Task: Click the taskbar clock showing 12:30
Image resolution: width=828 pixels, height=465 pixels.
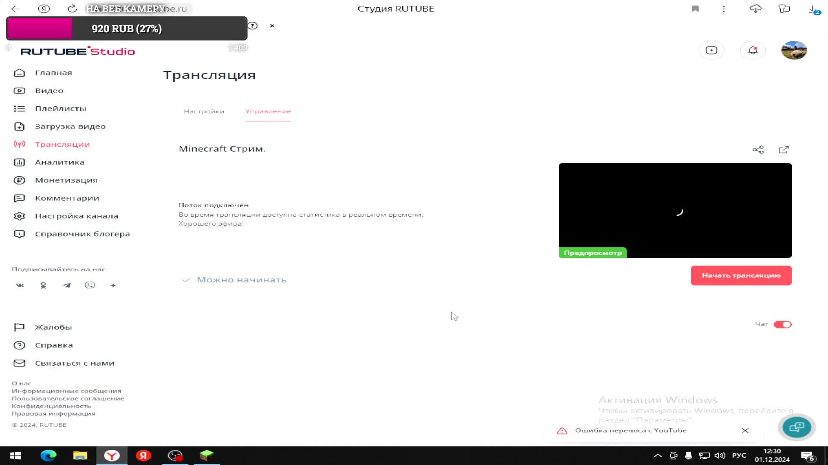Action: [772, 456]
